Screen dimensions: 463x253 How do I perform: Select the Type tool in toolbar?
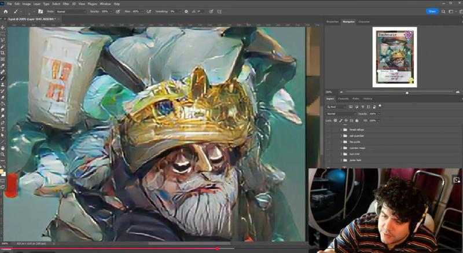click(x=3, y=129)
